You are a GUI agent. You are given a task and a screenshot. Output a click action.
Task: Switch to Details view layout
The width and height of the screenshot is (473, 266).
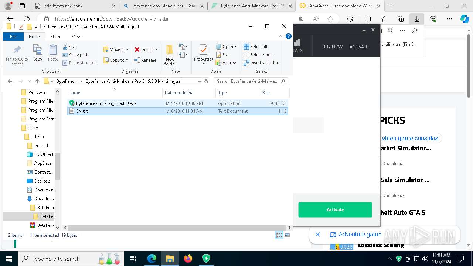279,235
